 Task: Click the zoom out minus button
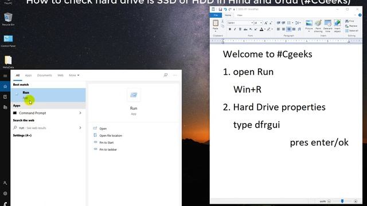[x=329, y=201]
